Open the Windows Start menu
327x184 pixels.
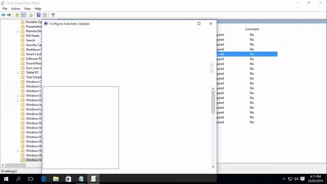point(6,179)
